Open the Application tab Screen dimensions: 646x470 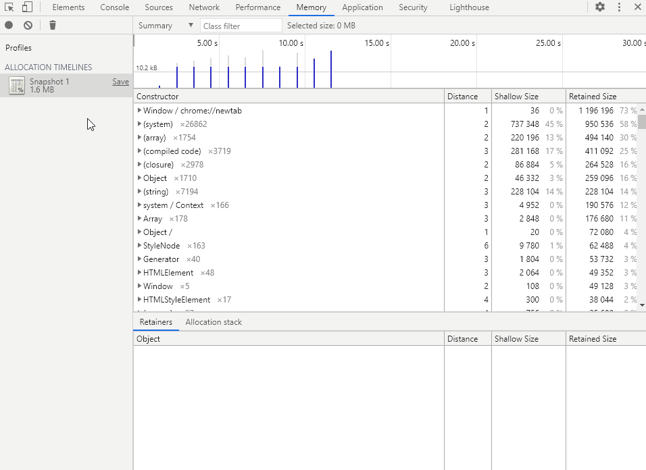(362, 7)
